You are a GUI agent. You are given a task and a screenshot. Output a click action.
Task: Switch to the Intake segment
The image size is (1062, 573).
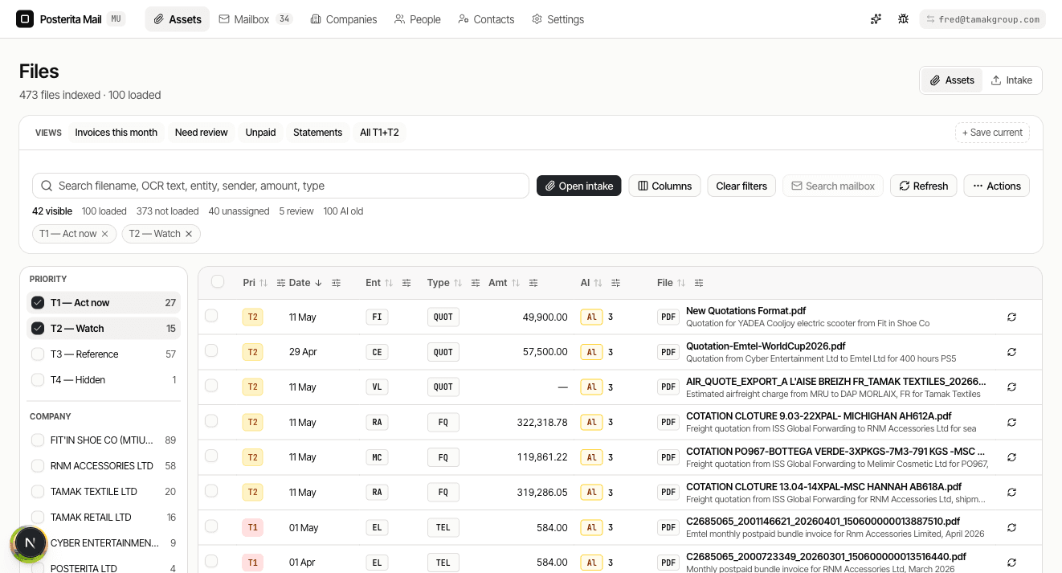[1011, 80]
